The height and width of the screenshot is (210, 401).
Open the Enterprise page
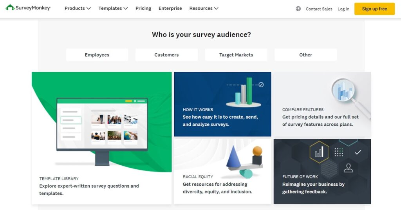click(x=170, y=8)
